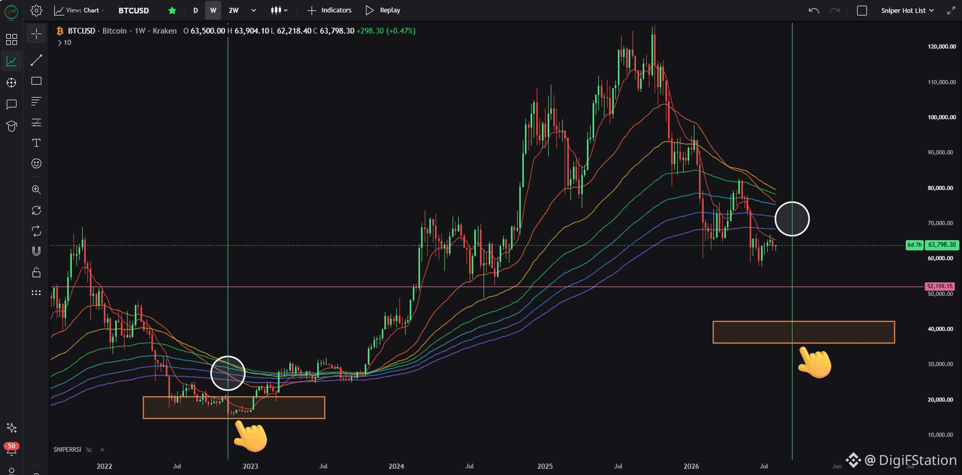
Task: Activate the zoom-in magnifier tool
Action: point(36,190)
